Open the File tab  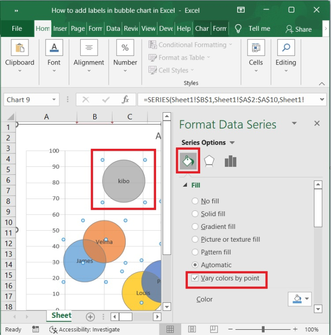point(17,28)
